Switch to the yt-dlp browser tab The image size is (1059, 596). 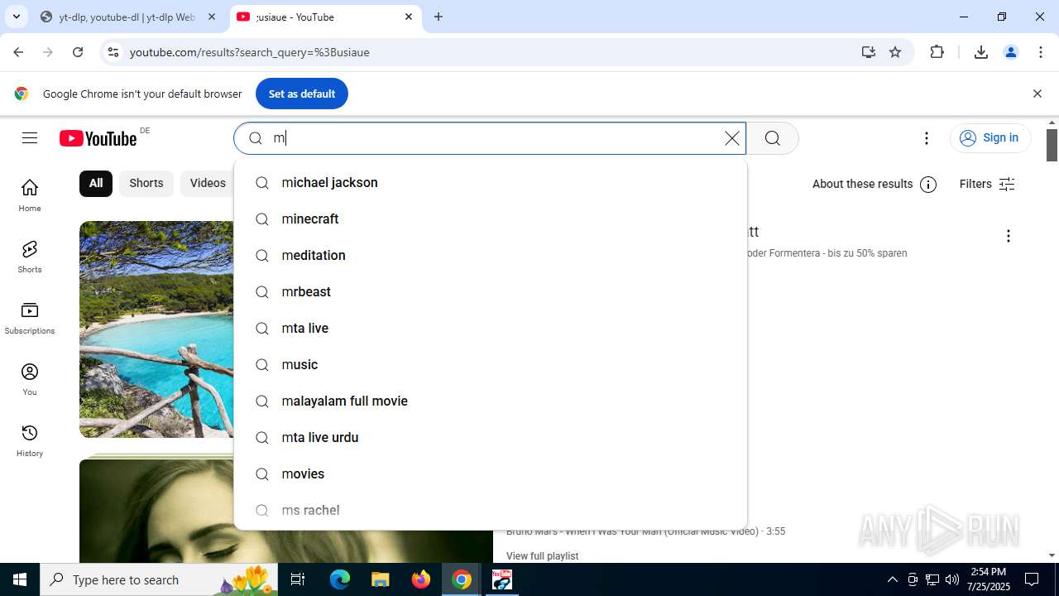pos(128,17)
